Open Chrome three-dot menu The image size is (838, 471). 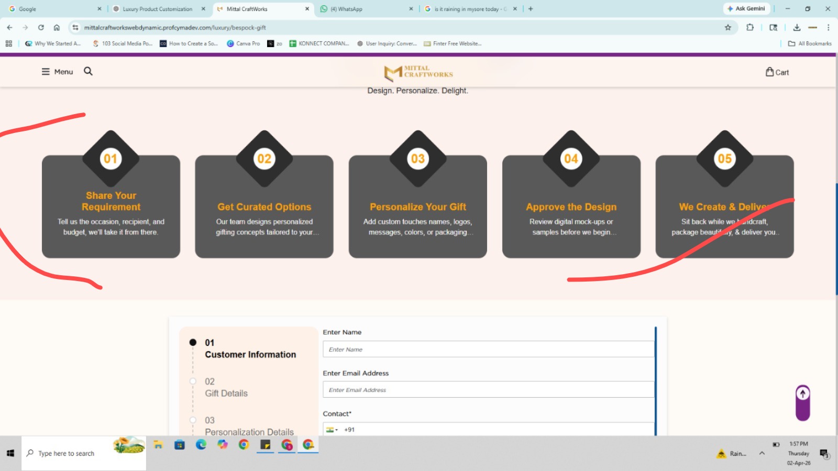point(828,28)
